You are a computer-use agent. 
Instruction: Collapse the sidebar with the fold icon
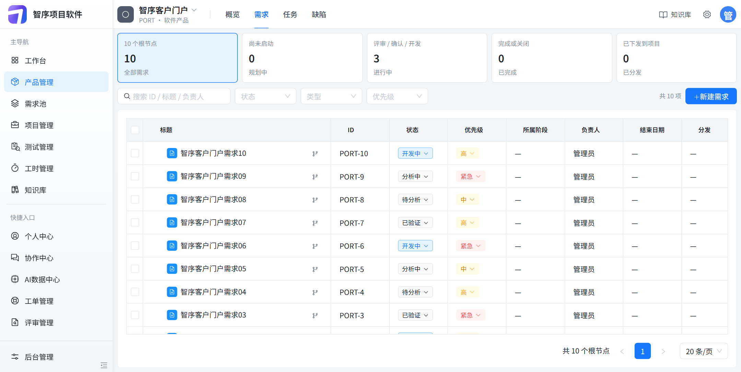(x=104, y=365)
